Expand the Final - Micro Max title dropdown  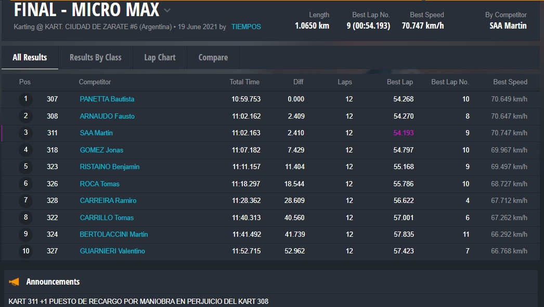pos(167,10)
